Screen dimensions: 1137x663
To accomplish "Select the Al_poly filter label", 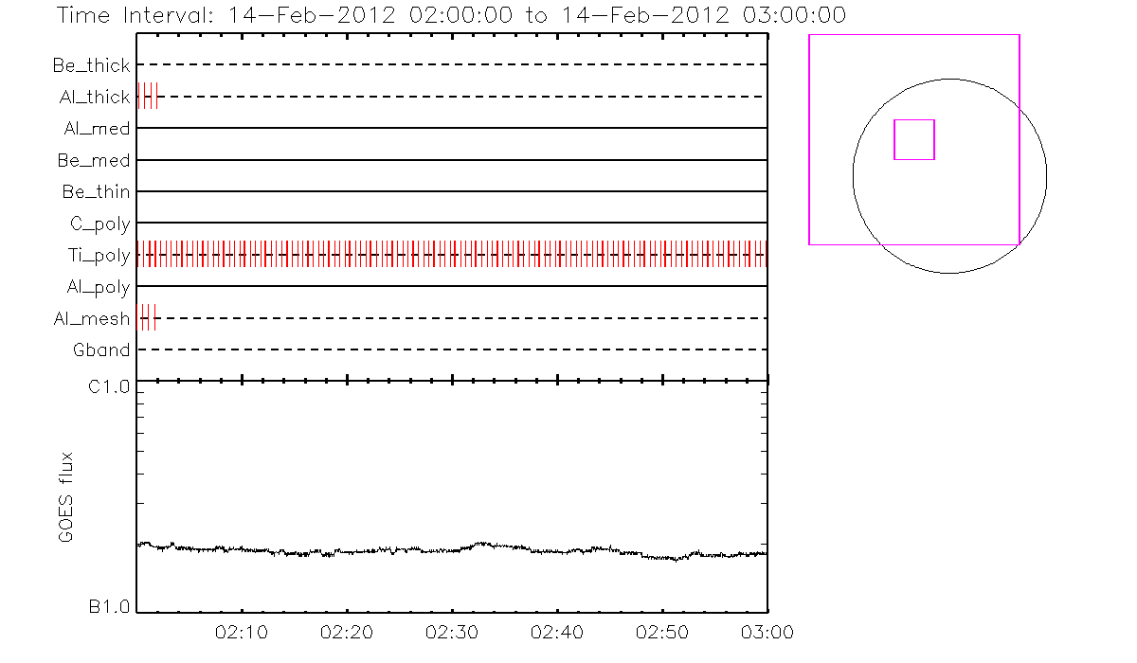I will [98, 287].
